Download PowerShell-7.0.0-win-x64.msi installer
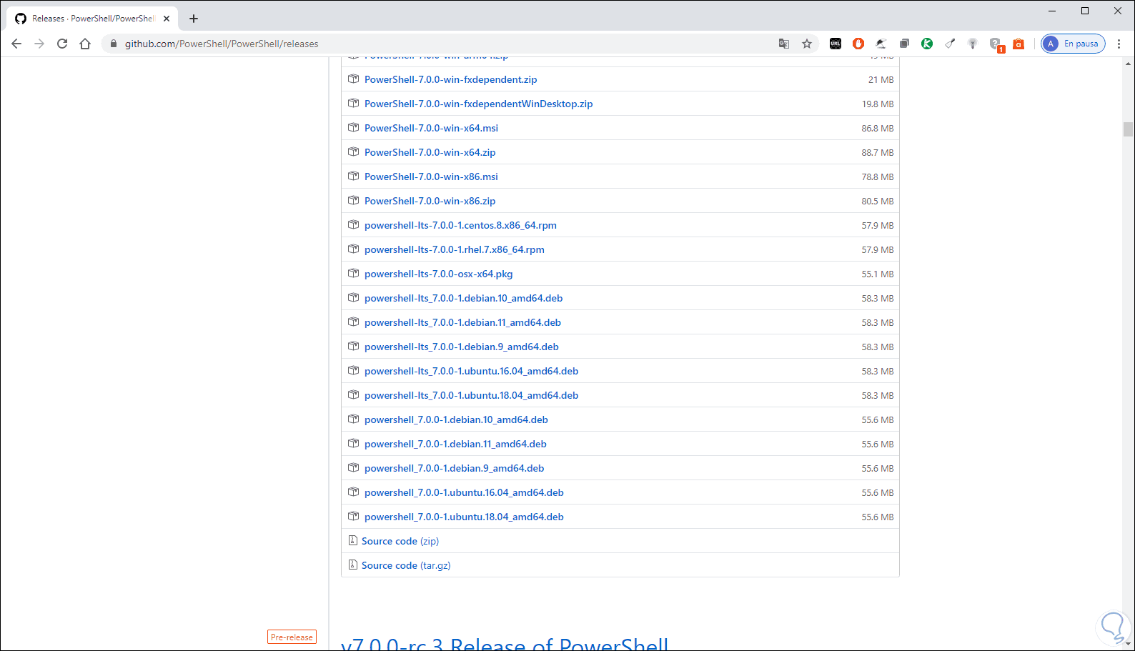 [431, 128]
